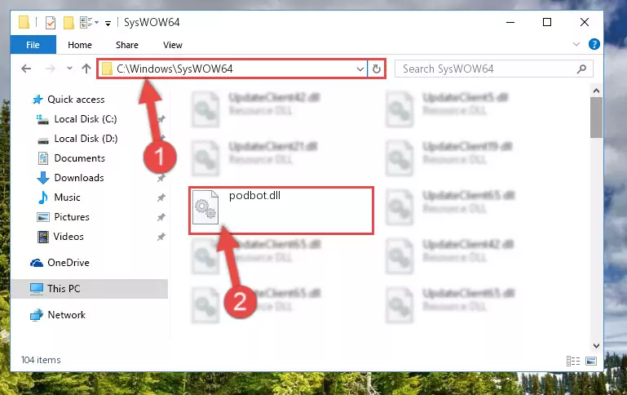The height and width of the screenshot is (395, 627).
Task: Open the address bar history dropdown
Action: coord(360,69)
